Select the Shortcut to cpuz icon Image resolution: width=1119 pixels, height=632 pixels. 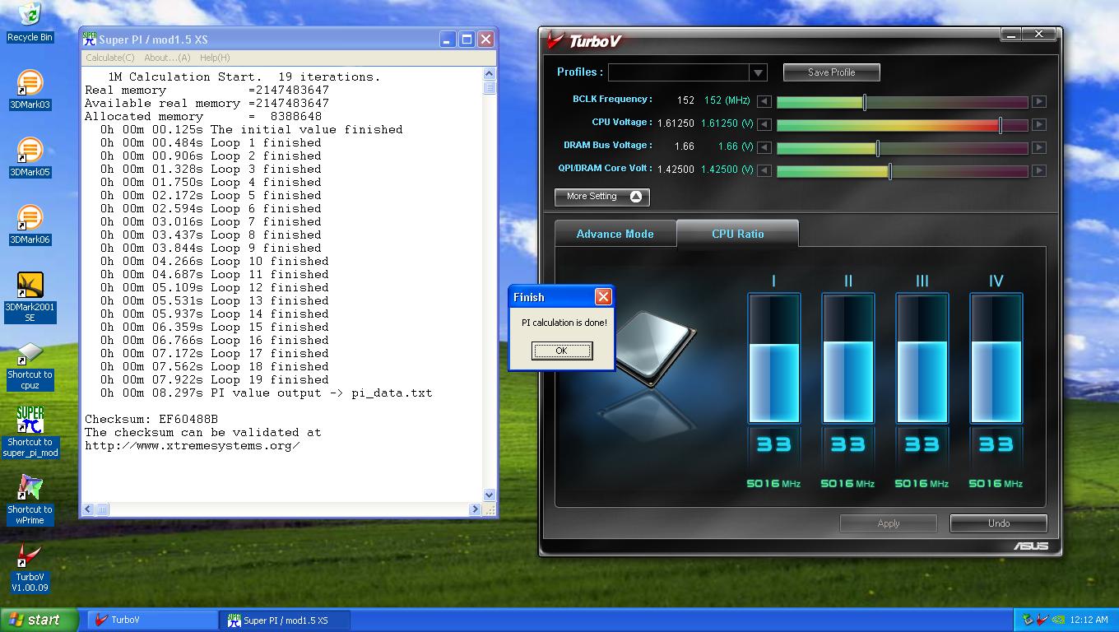(x=30, y=365)
